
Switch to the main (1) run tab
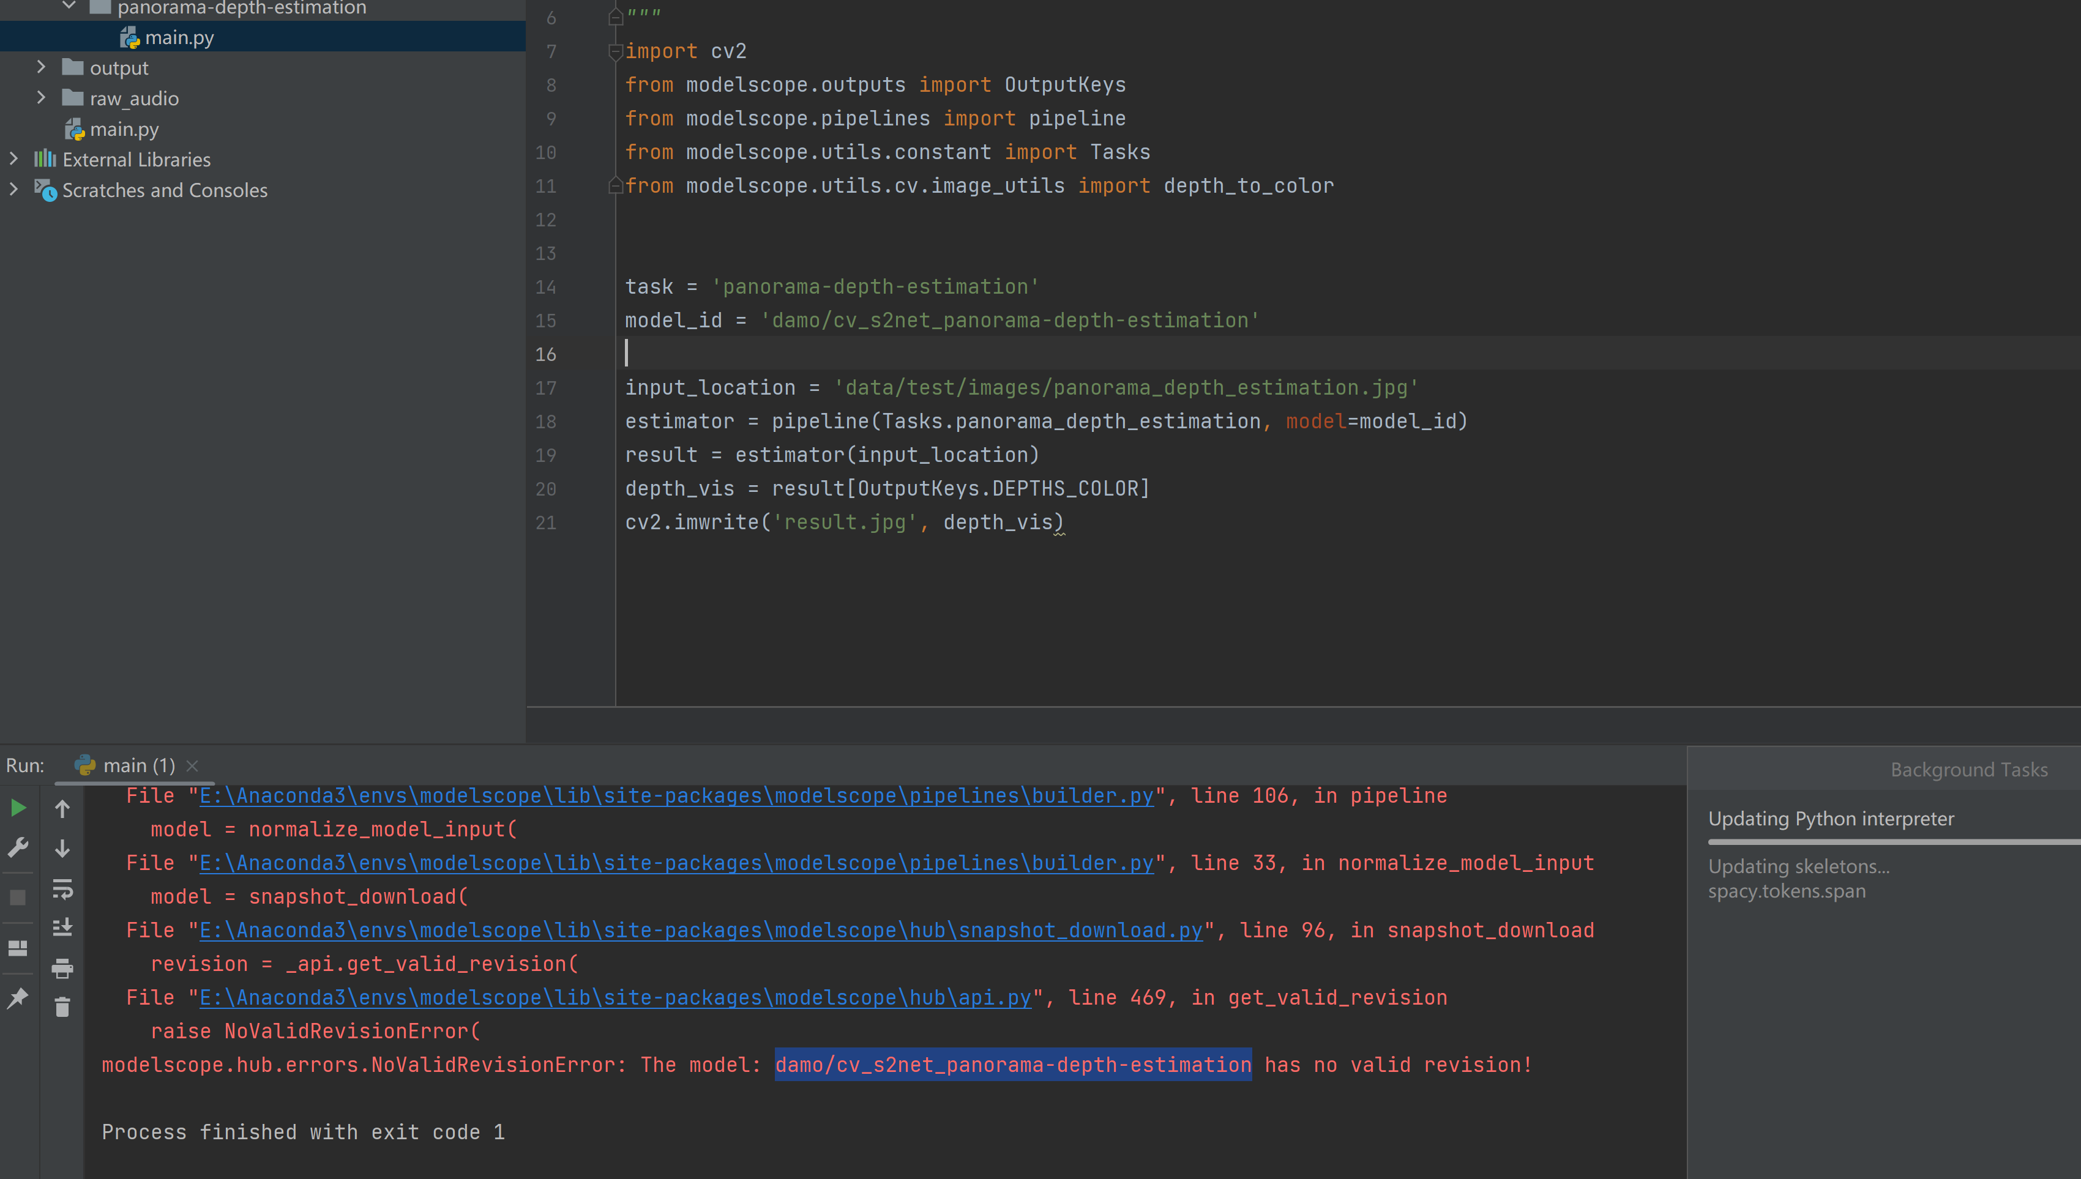click(140, 765)
